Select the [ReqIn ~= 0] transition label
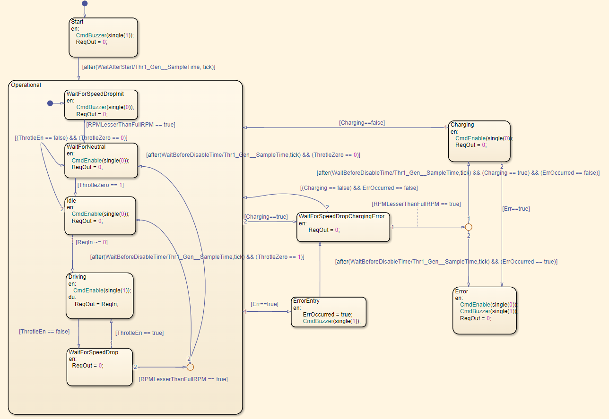Image resolution: width=609 pixels, height=419 pixels. (x=92, y=242)
